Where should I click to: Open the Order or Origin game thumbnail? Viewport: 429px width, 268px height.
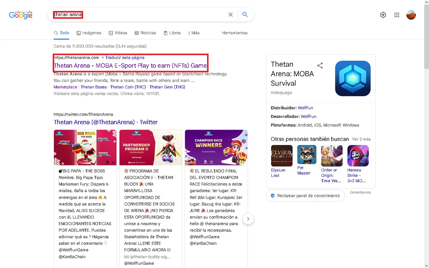(332, 156)
